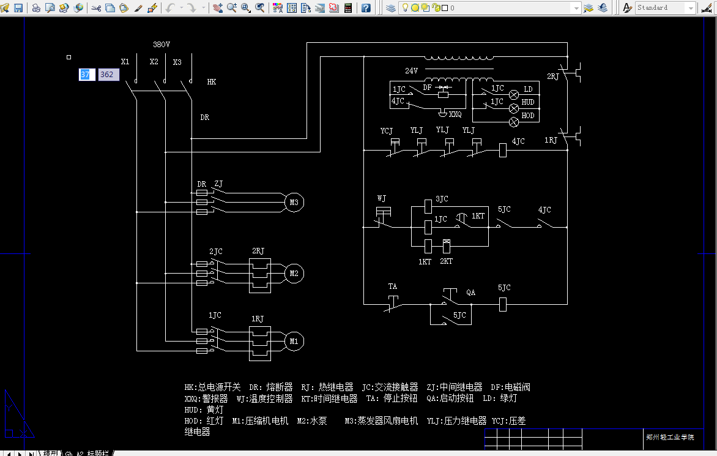Toggle layer 0 viewport freeze icon
717x456 pixels.
425,8
